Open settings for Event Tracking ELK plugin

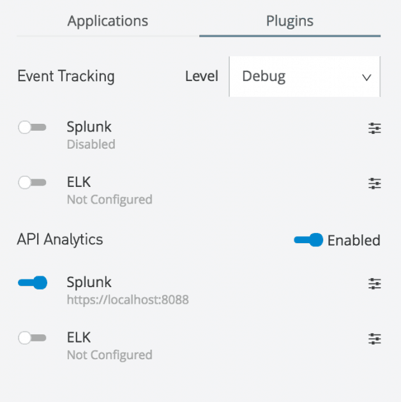(x=375, y=184)
